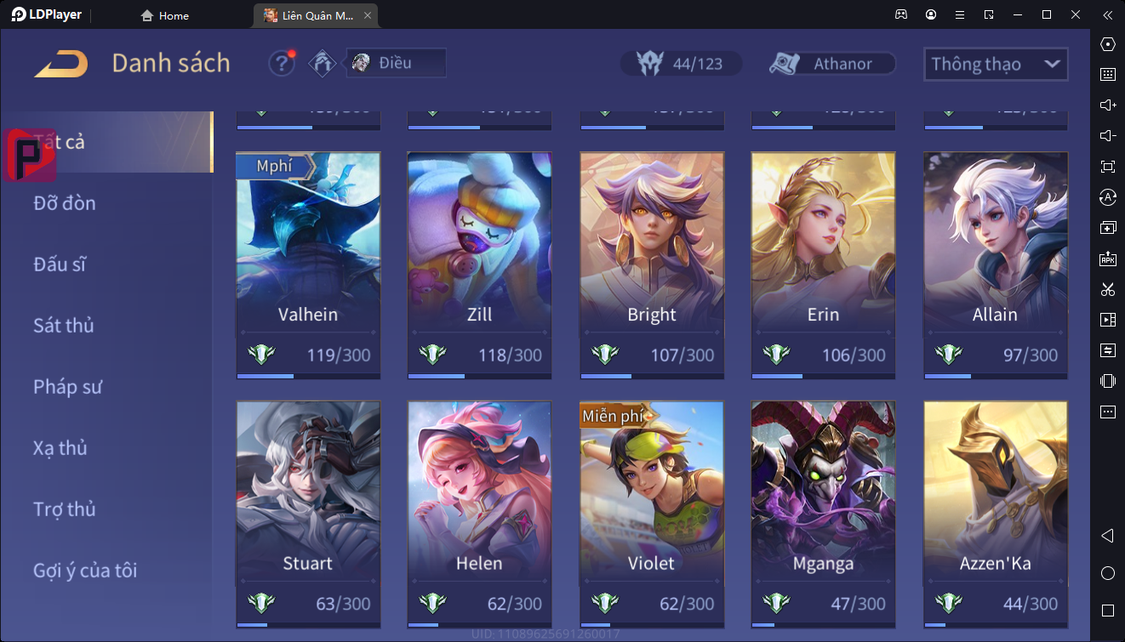Screen dimensions: 1125x642
Task: Click the LDPlayer volume up icon
Action: [1107, 105]
